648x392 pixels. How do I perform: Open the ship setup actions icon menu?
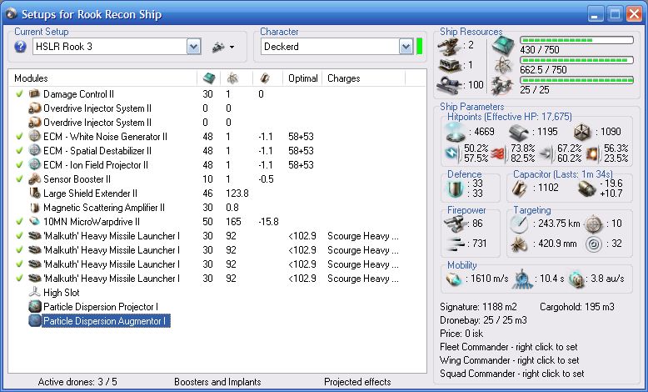[x=223, y=47]
